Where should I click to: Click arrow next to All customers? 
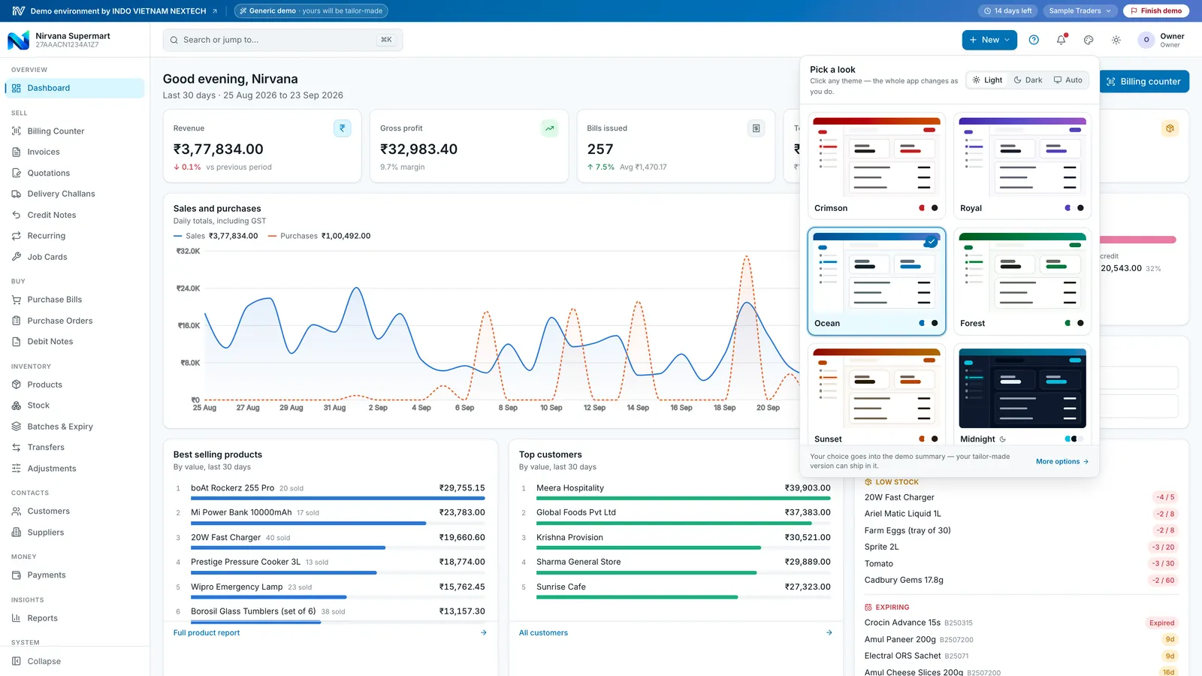pos(829,632)
